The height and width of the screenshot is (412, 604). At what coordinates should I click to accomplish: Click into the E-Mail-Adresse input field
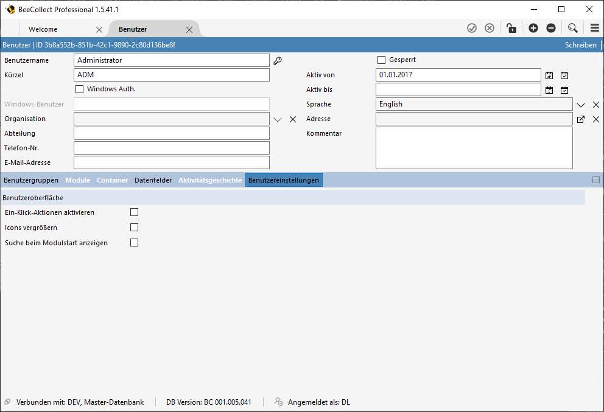(171, 162)
